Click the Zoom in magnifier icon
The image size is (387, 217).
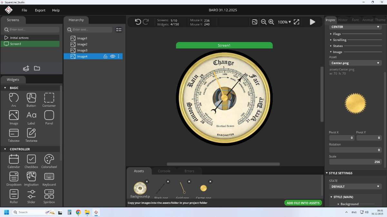[271, 22]
